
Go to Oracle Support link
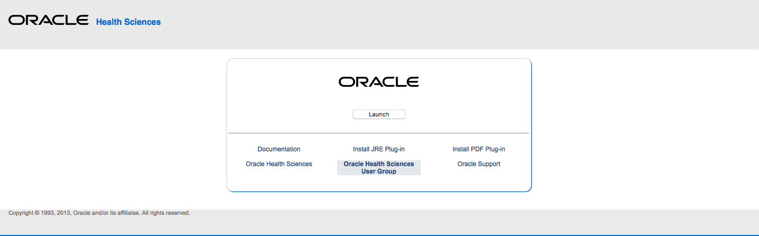tap(478, 164)
